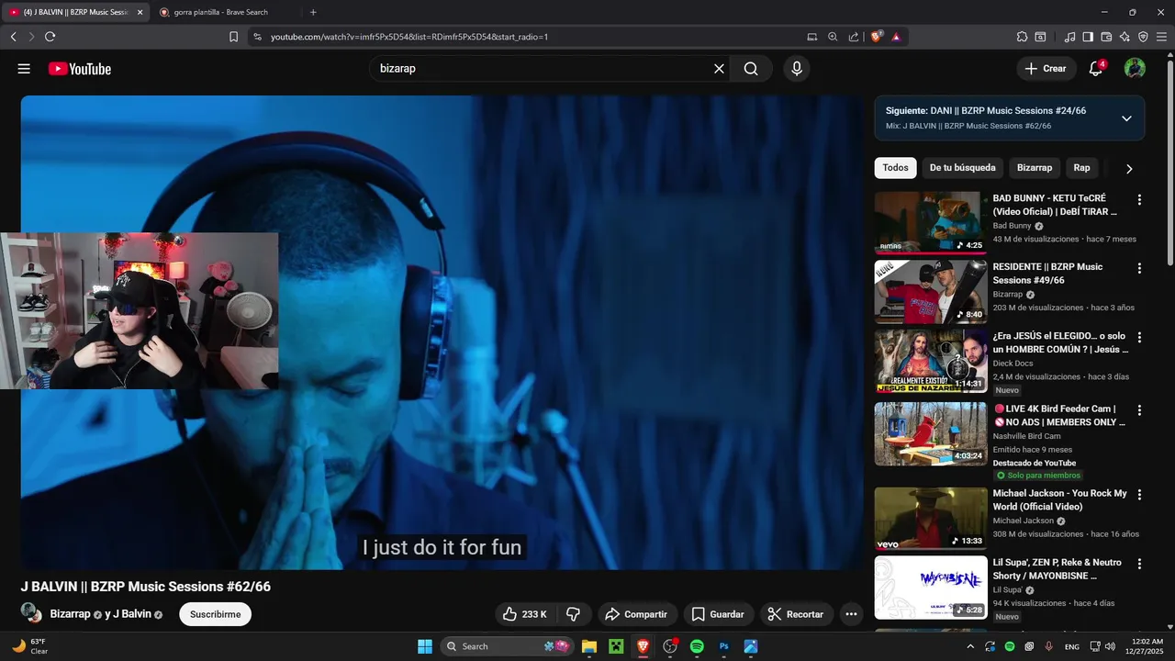
Task: Open Brave Leo AI sparkle icon
Action: [x=1125, y=37]
